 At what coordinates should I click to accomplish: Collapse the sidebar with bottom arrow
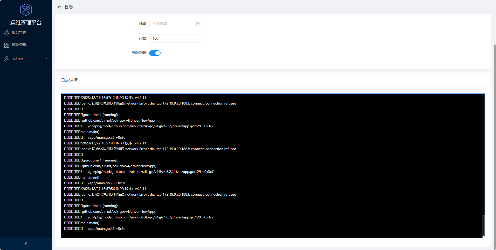point(26,244)
